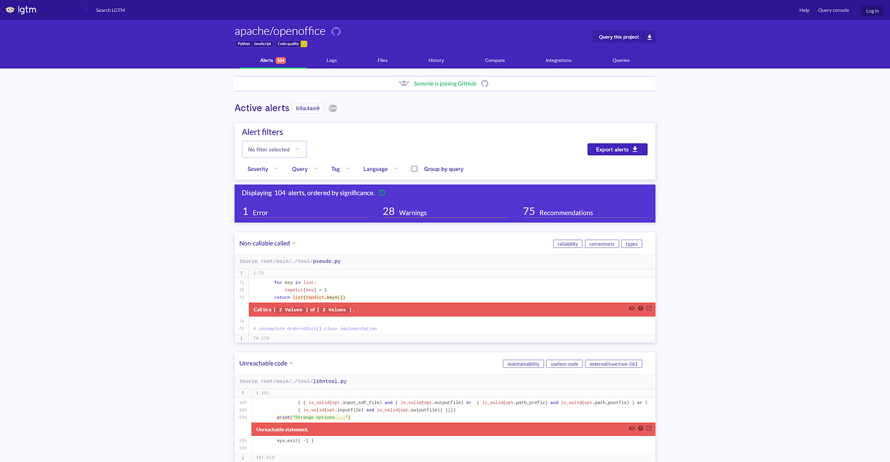890x462 pixels.
Task: Enable Group by query checkbox
Action: point(414,169)
